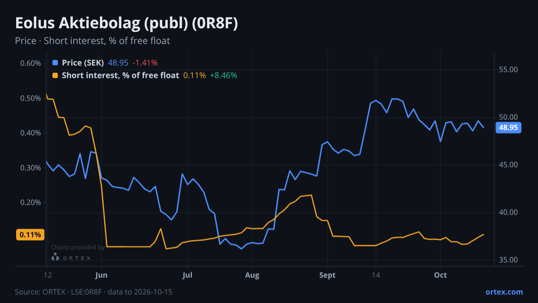
Task: Click the 0.11% value in the legend
Action: (x=195, y=75)
